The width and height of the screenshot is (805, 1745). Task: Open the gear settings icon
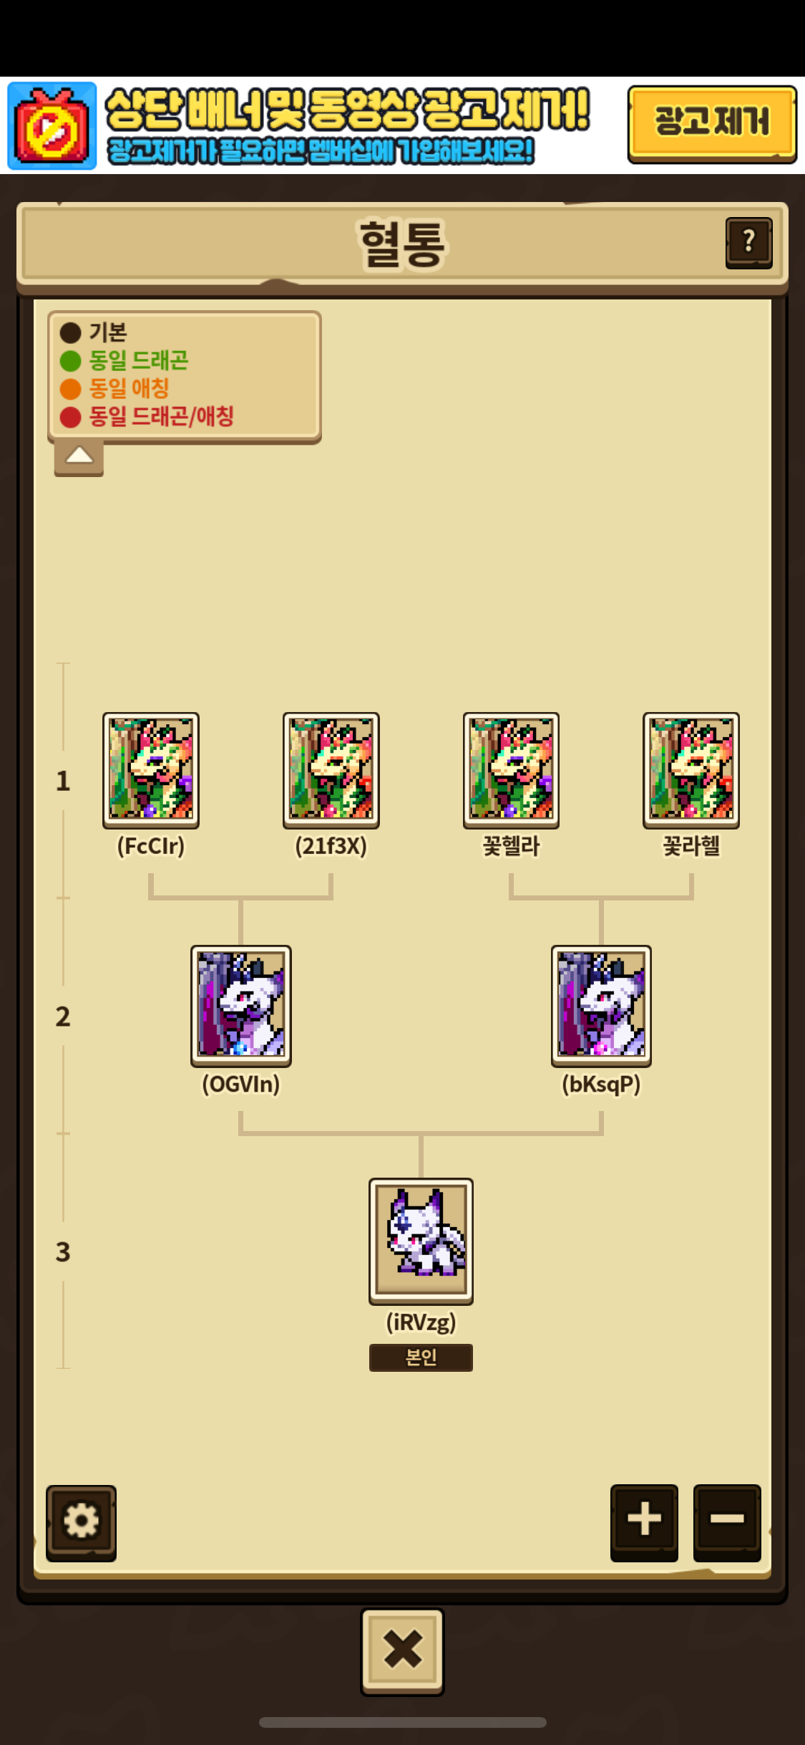click(x=81, y=1522)
